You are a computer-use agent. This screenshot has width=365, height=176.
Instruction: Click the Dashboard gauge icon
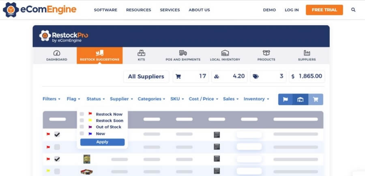click(56, 53)
